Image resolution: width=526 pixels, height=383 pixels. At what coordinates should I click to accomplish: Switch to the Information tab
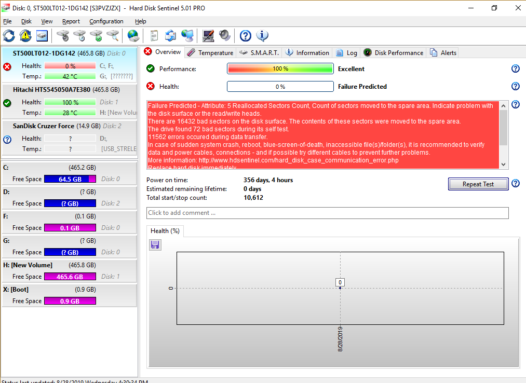pyautogui.click(x=307, y=52)
